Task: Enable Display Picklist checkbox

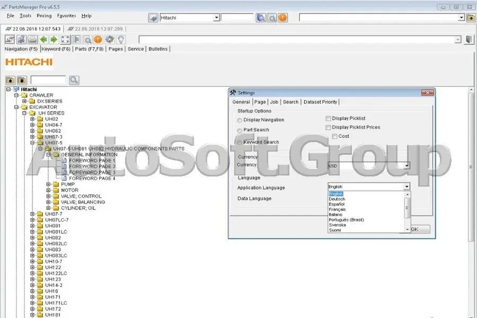Action: pyautogui.click(x=328, y=118)
